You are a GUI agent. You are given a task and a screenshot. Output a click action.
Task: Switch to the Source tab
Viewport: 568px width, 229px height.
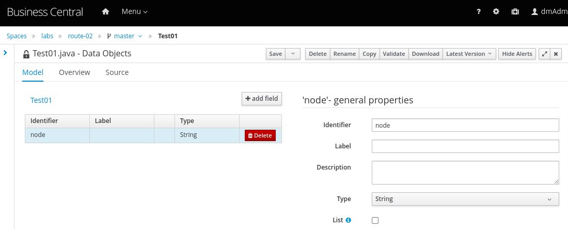117,72
